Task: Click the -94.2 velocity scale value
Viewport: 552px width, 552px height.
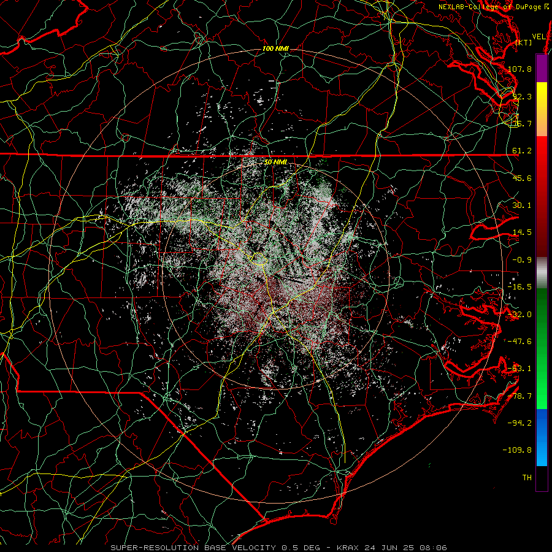Action: click(x=519, y=423)
